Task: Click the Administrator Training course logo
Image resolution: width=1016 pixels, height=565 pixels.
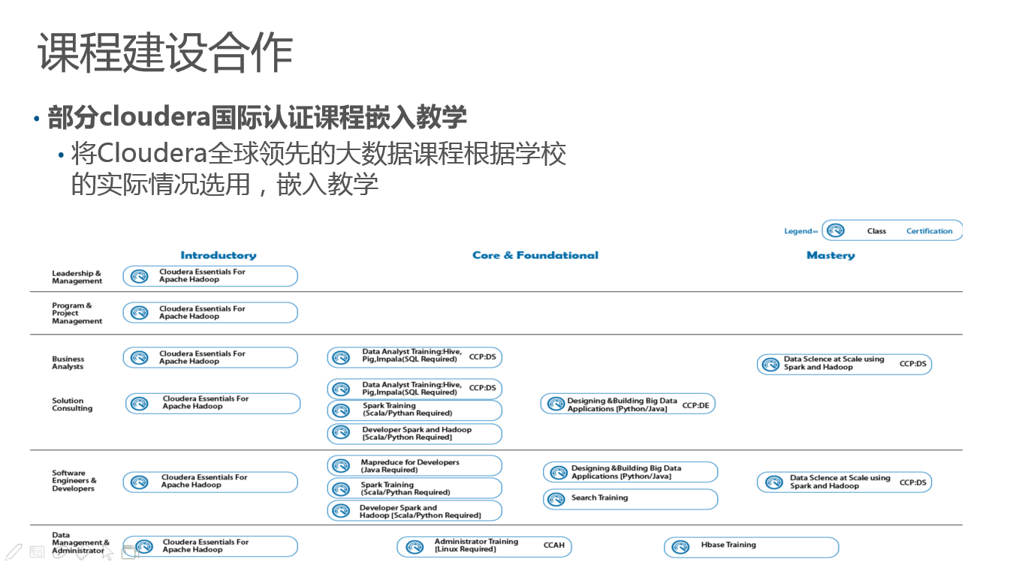Action: [415, 547]
